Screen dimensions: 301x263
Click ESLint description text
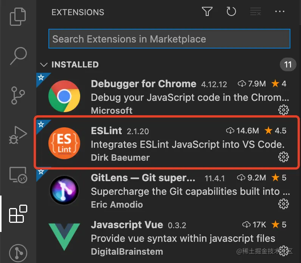[188, 144]
